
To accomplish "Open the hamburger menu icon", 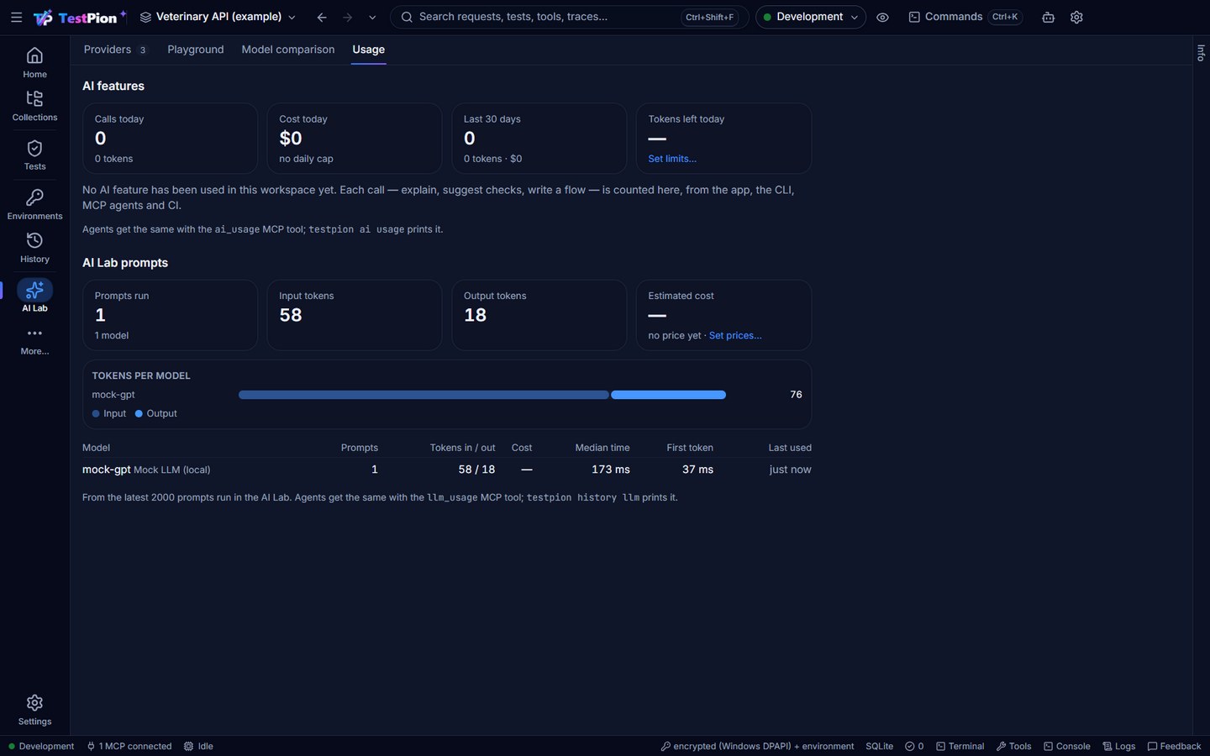I will (16, 17).
